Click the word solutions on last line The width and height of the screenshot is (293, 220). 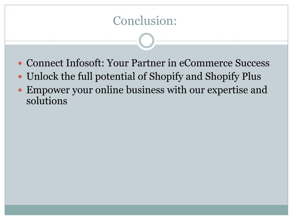(x=47, y=101)
